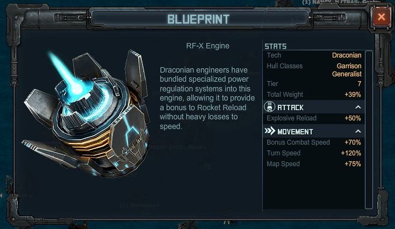Select the Bonus Combat Speed +70% row
Viewport: 395px width, 229px height.
coord(314,142)
